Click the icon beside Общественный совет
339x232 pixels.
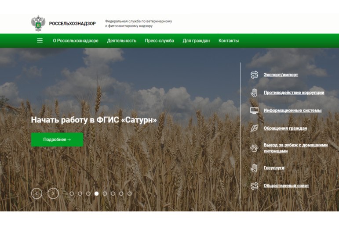(254, 186)
